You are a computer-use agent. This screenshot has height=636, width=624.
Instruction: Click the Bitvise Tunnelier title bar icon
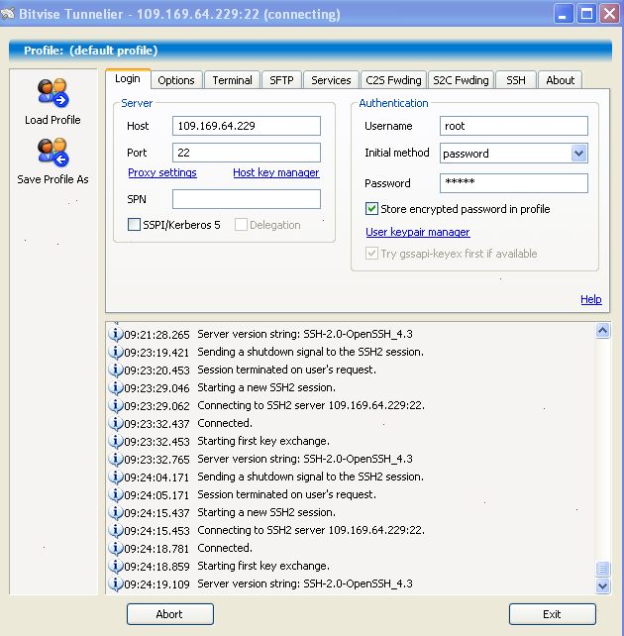click(x=8, y=14)
